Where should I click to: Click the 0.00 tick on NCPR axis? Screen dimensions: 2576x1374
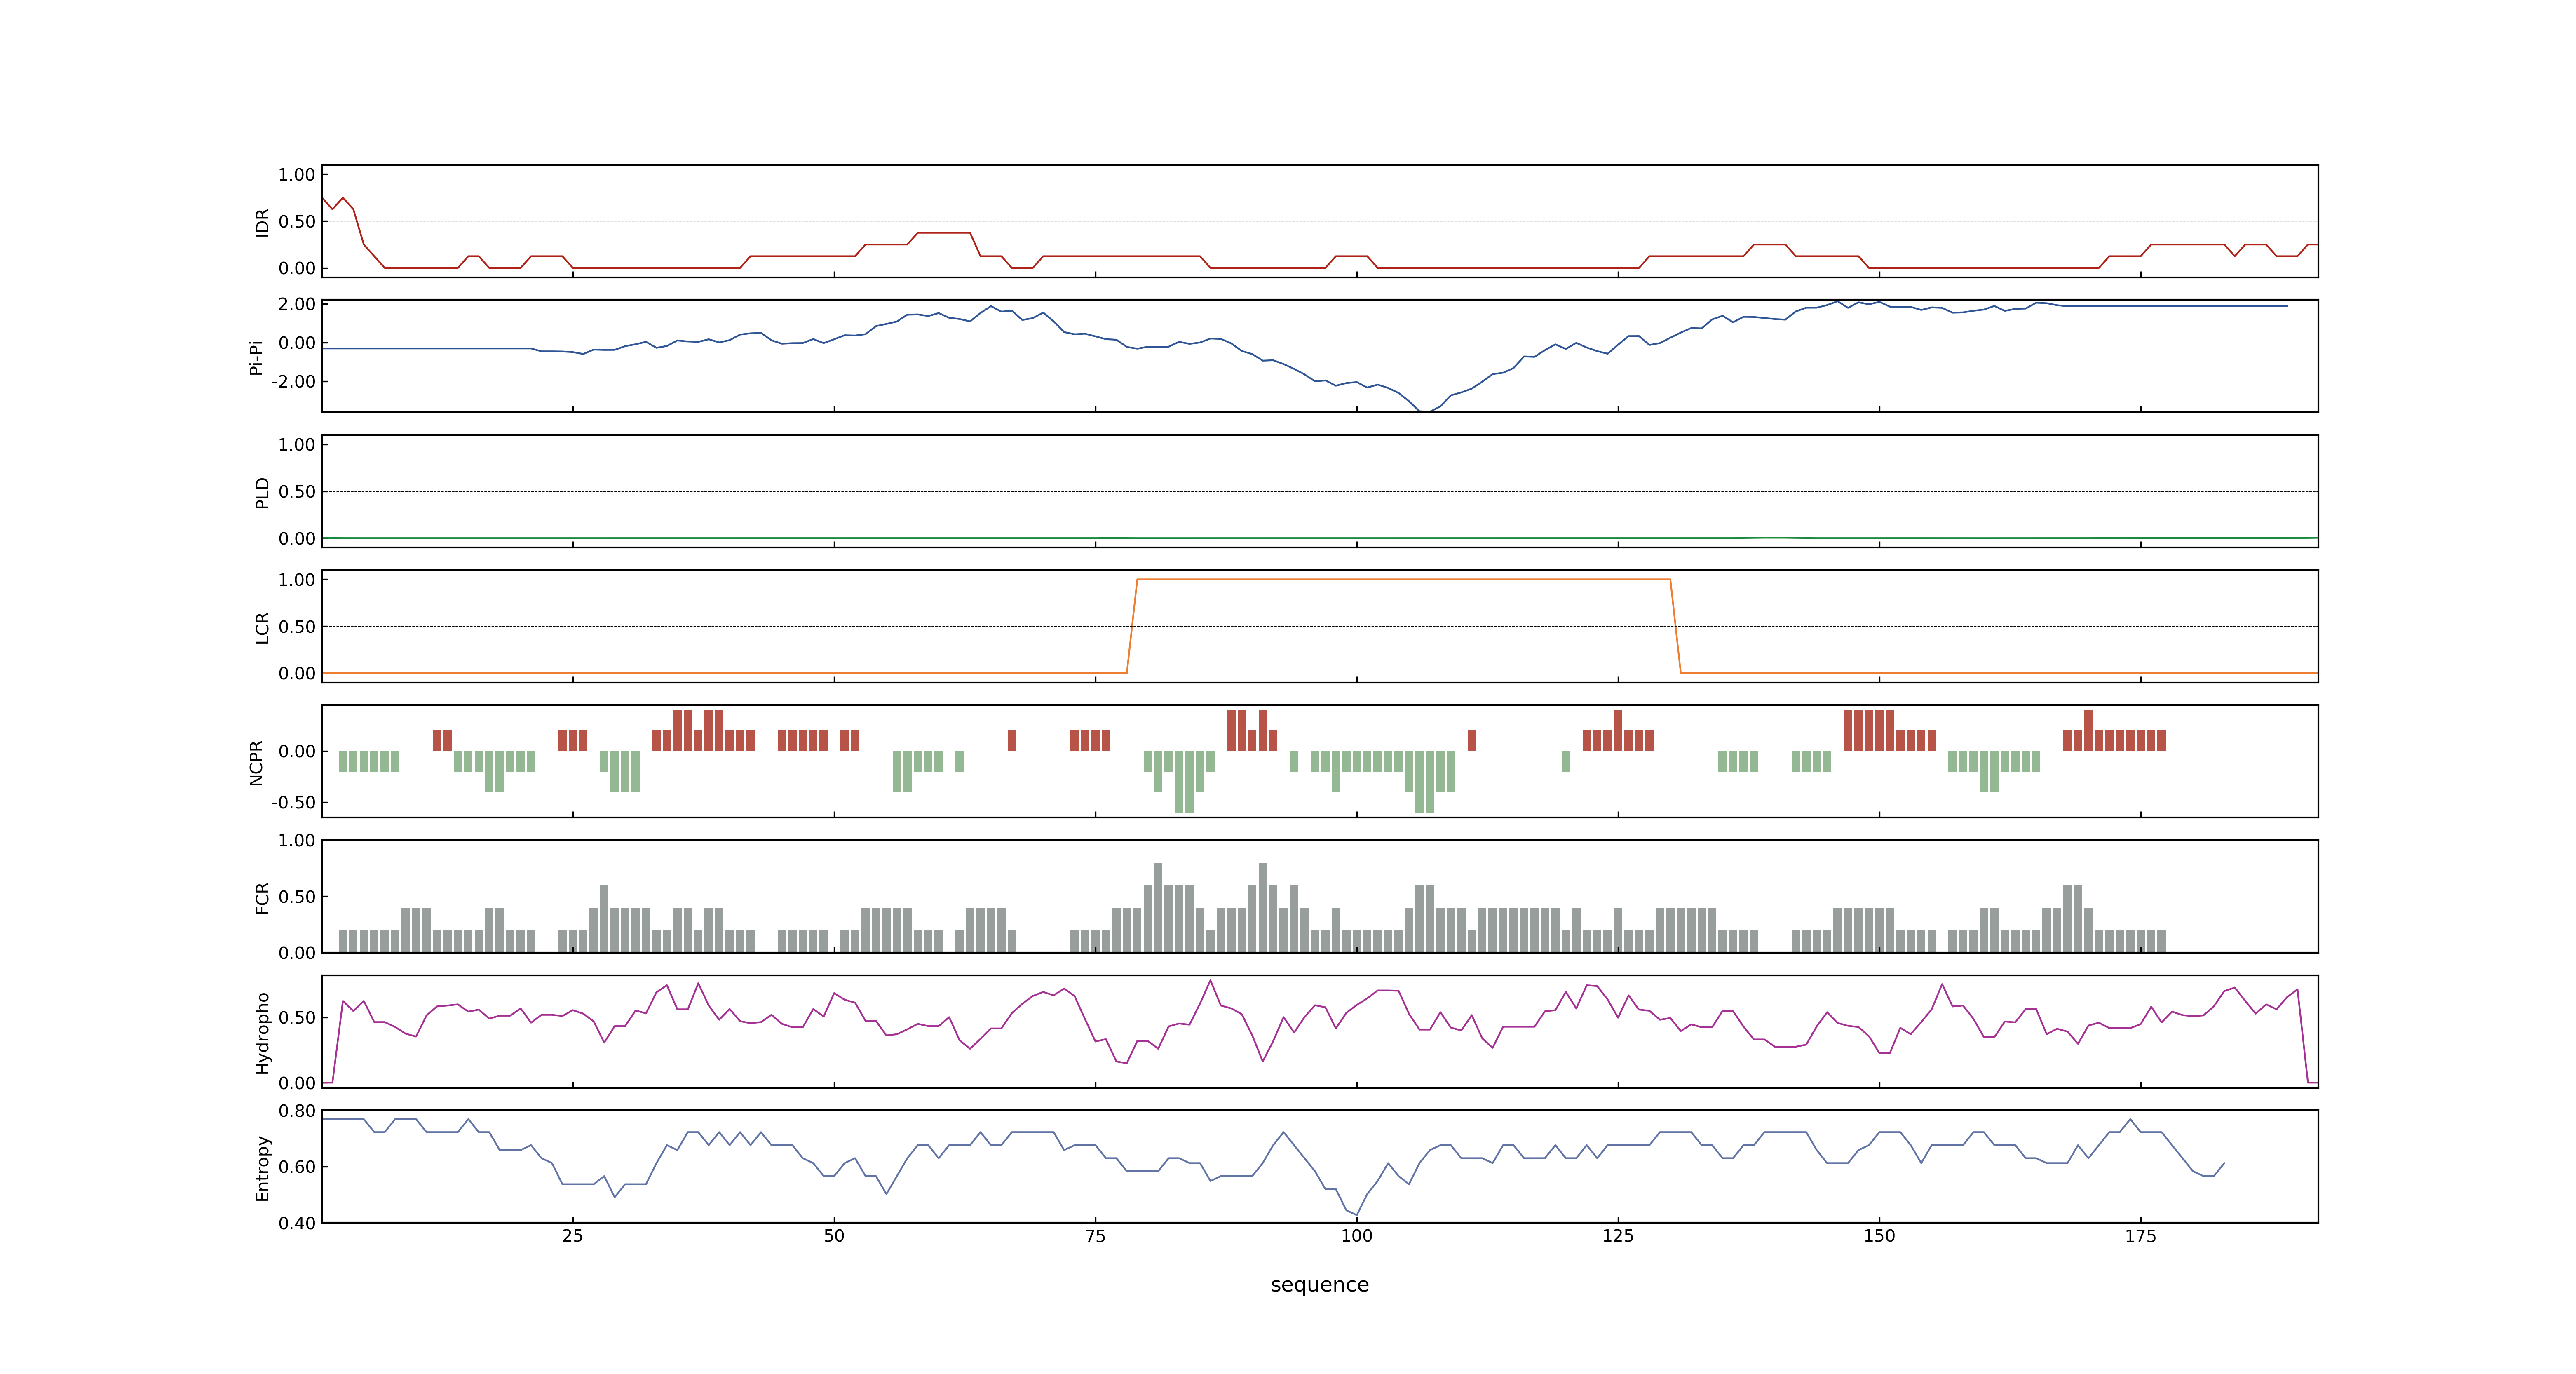pos(297,751)
